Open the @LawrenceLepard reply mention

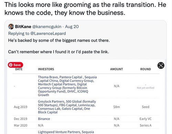[48, 33]
